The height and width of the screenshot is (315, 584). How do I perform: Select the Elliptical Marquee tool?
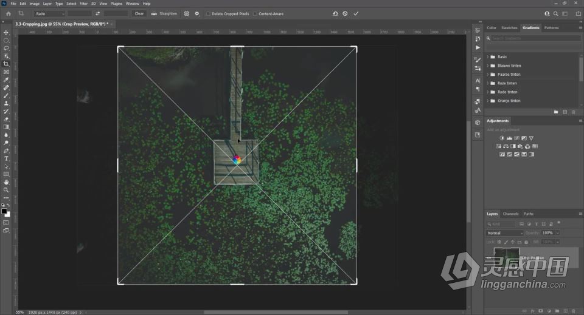6,41
